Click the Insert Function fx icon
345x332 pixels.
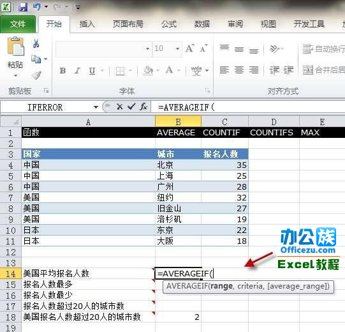pos(143,107)
